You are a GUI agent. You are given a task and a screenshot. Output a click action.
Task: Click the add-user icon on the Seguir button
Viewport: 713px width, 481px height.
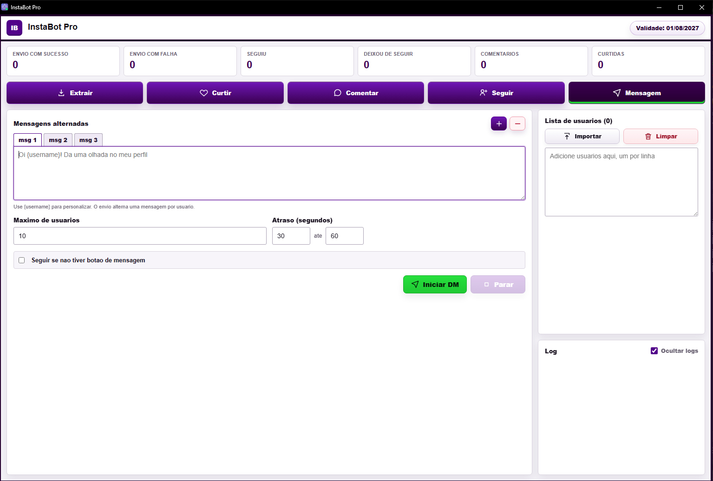coord(484,93)
